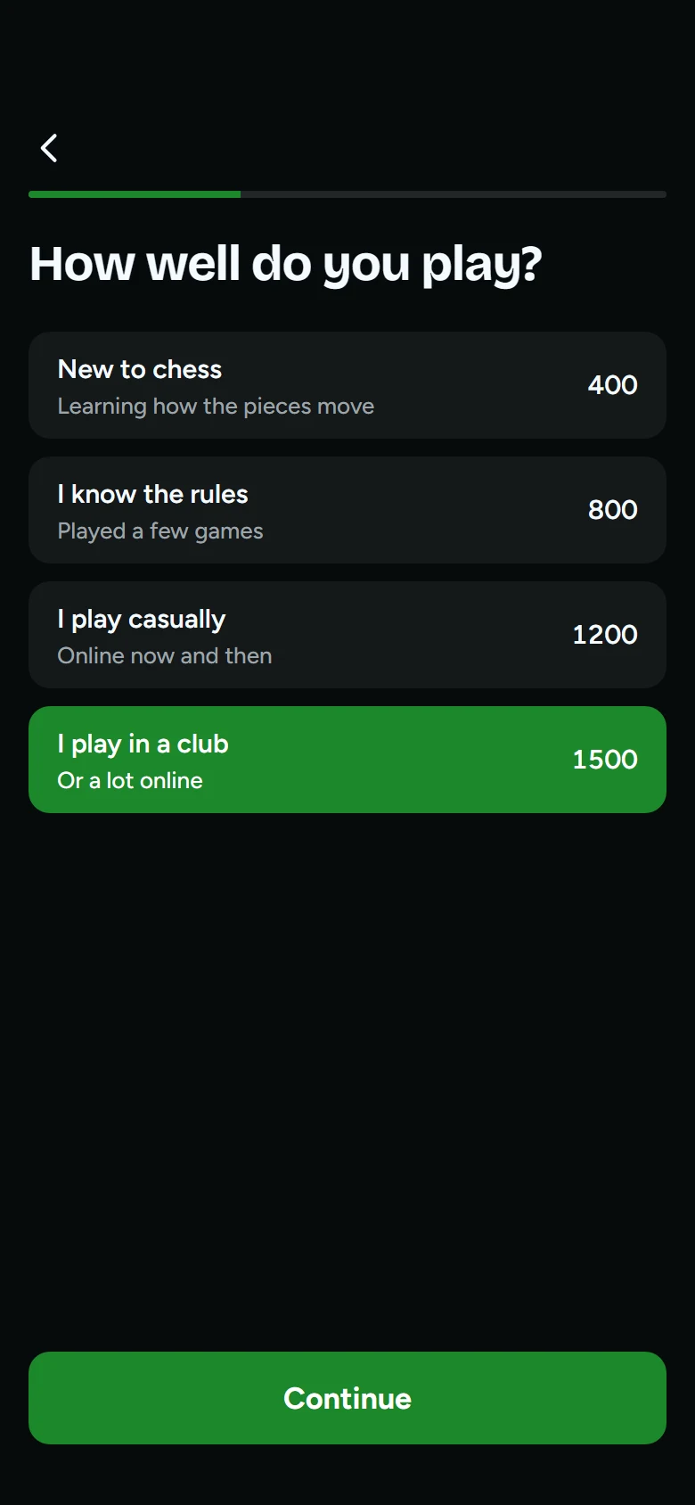Click "Learning how the pieces move" subtitle
This screenshot has width=695, height=1505.
point(216,407)
